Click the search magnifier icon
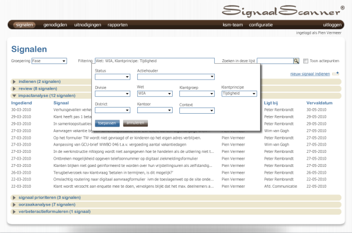 pos(296,61)
